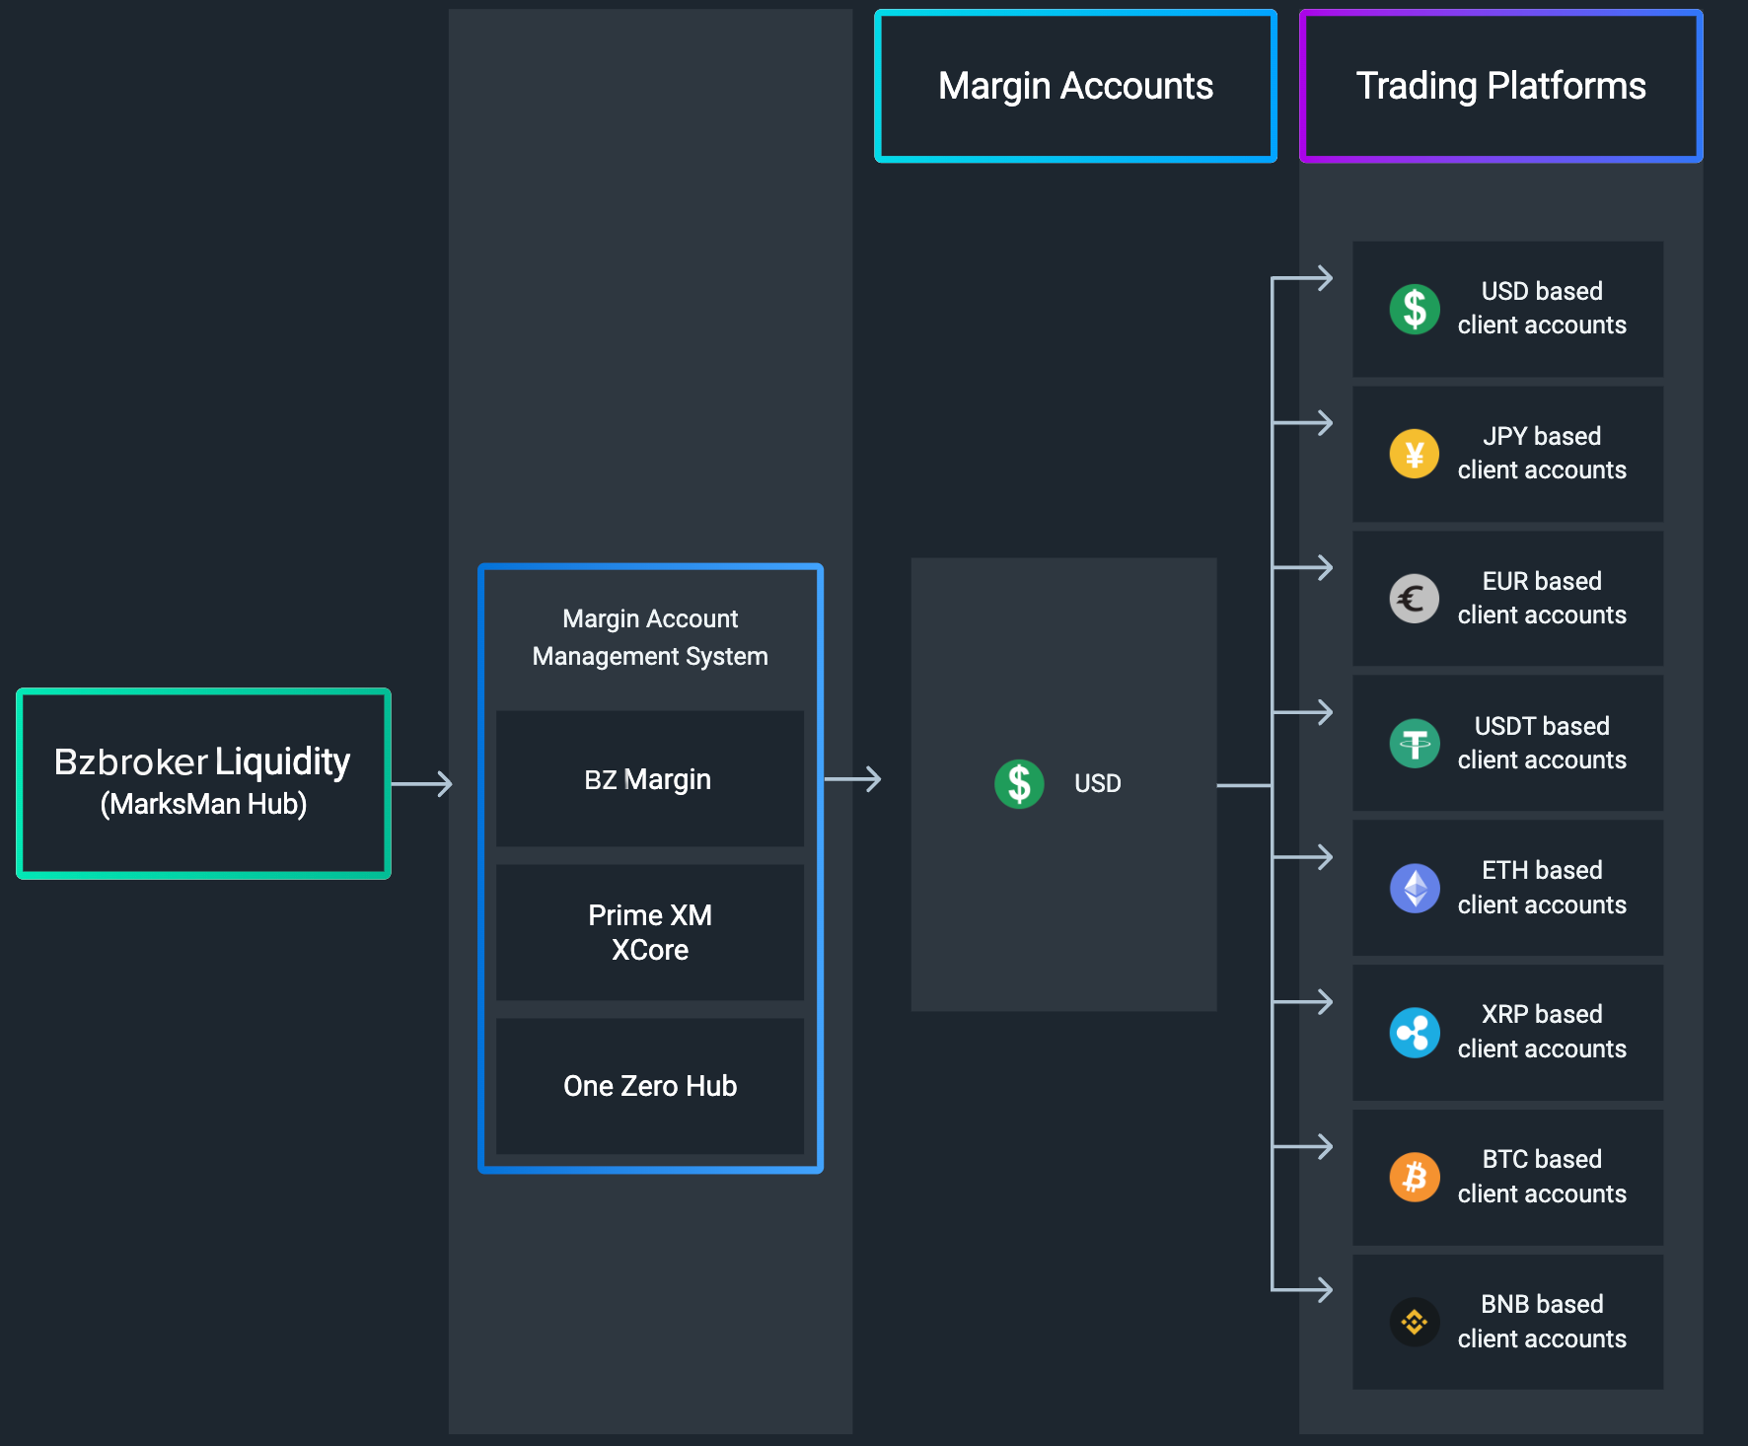
Task: Click the USD label in margin account
Action: tap(1097, 783)
